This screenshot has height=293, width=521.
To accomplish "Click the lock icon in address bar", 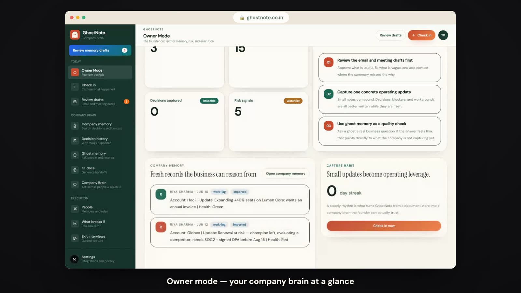I will (x=242, y=18).
